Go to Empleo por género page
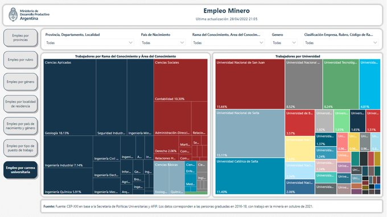The width and height of the screenshot is (387, 217). coord(20,82)
